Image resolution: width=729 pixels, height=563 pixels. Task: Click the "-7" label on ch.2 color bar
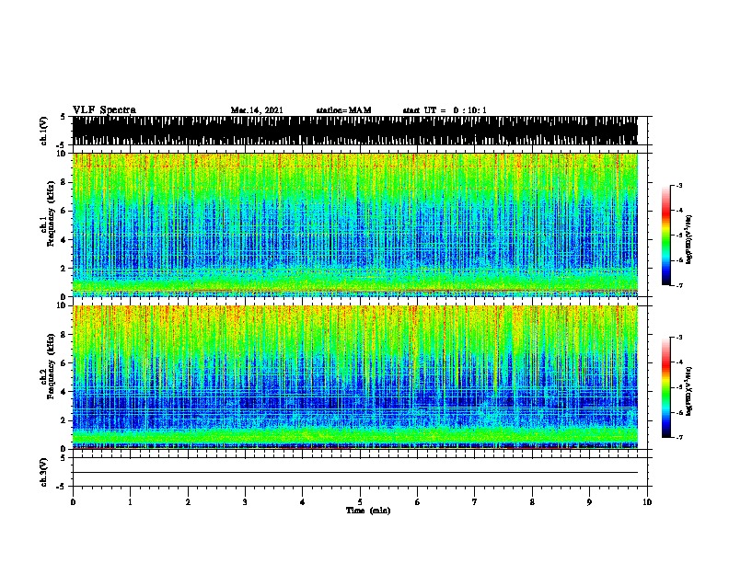[x=679, y=438]
